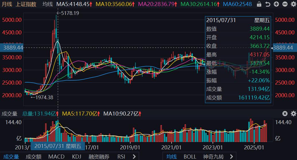Image resolution: width=297 pixels, height=160 pixels.
Task: Switch to the 成交额 indicator tab
Action: (x=34, y=157)
